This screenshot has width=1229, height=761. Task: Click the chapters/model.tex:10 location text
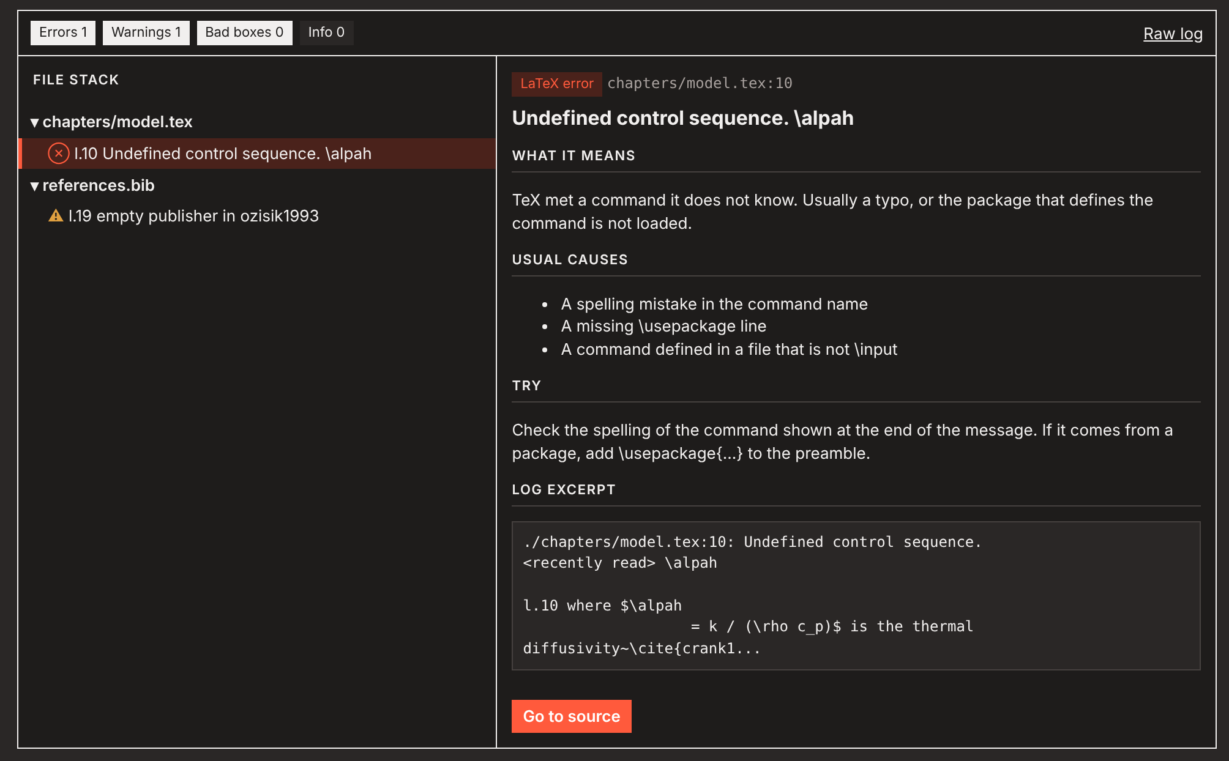[x=700, y=83]
